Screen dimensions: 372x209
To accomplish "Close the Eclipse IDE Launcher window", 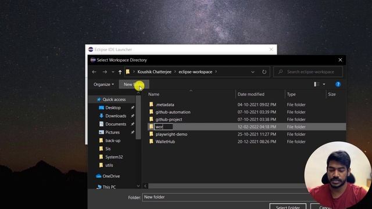I will click(271, 49).
